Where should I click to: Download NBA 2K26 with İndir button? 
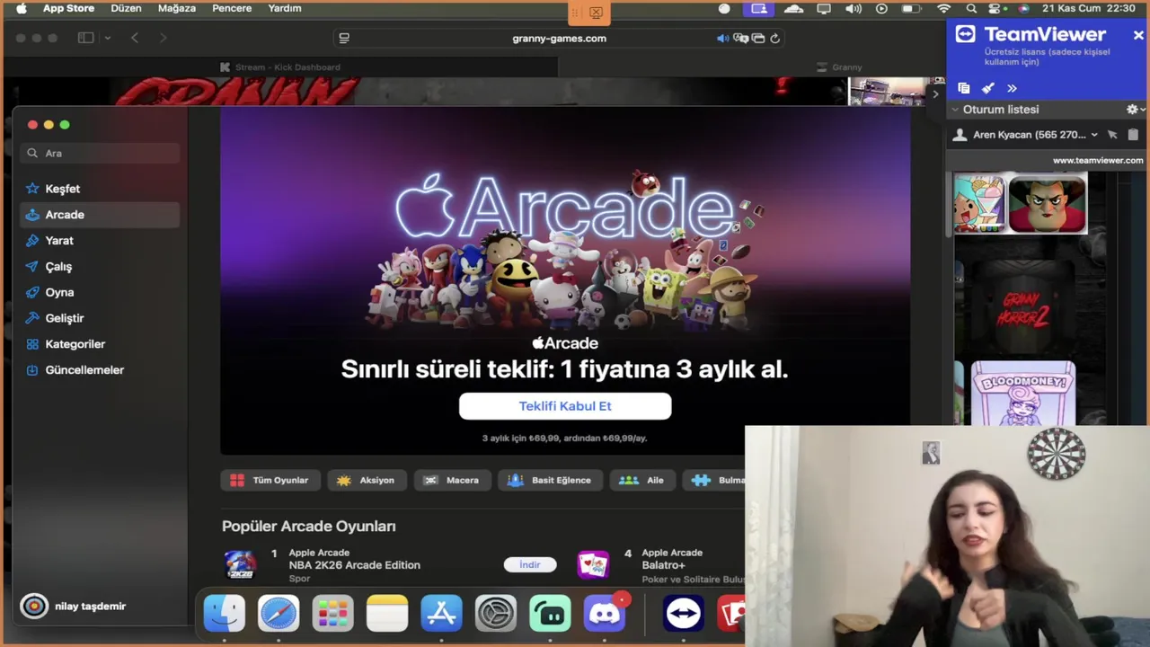(x=530, y=564)
